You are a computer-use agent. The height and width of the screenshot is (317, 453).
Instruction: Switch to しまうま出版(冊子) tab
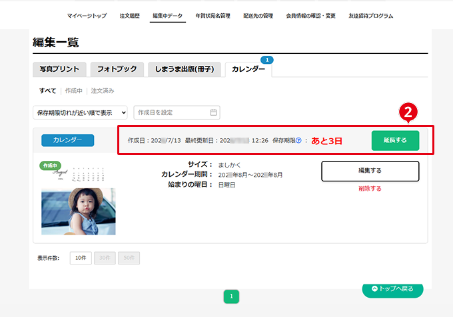185,69
